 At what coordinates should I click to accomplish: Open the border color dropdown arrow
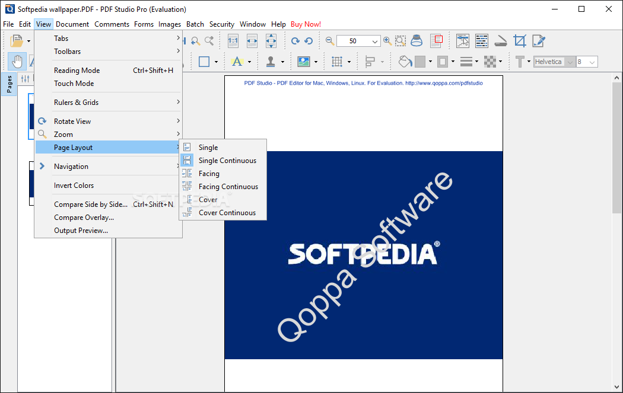(453, 62)
